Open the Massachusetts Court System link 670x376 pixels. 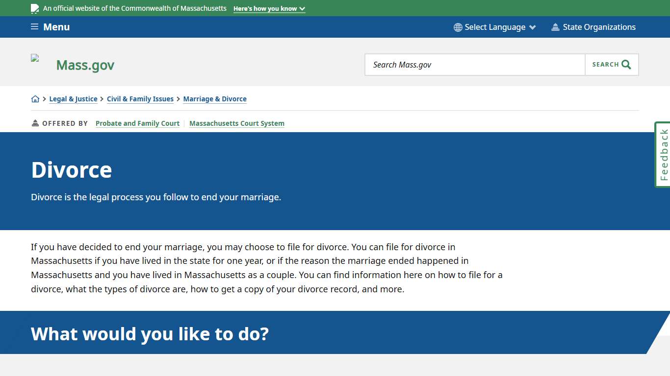coord(237,123)
